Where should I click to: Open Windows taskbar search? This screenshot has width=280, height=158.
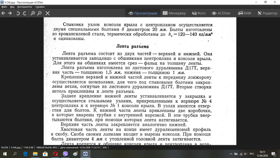(15, 154)
